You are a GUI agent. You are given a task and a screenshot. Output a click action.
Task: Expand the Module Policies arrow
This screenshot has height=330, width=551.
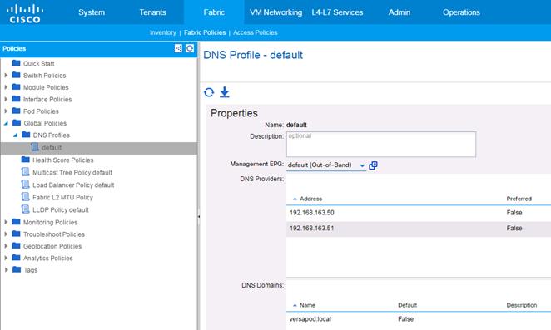coord(6,87)
